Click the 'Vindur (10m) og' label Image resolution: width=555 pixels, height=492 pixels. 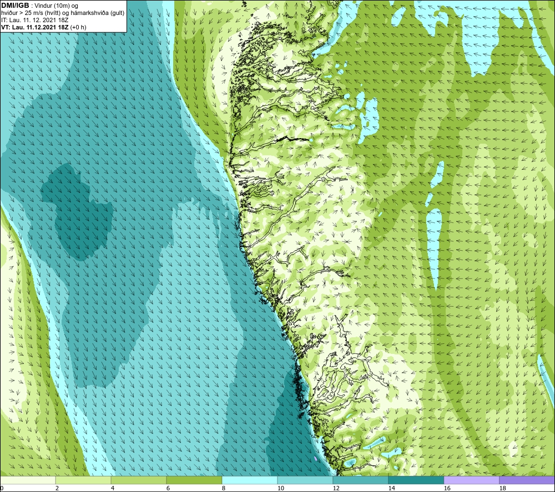pyautogui.click(x=56, y=6)
